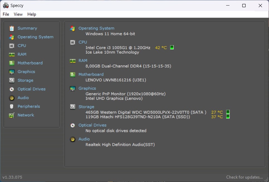Click the CPU icon in the summary panel
Viewport: 269px width, 182px height.
coord(73,42)
